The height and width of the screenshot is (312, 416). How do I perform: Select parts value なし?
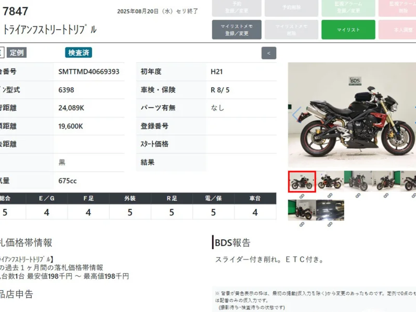217,108
